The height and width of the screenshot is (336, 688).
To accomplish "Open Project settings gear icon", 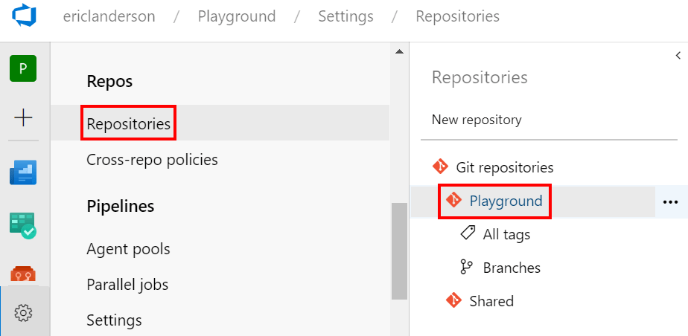I will click(24, 312).
